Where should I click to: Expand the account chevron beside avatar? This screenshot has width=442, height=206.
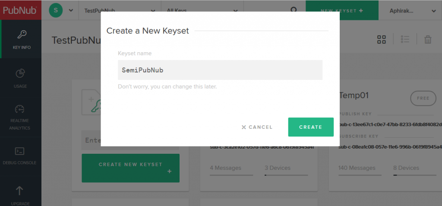coord(71,10)
